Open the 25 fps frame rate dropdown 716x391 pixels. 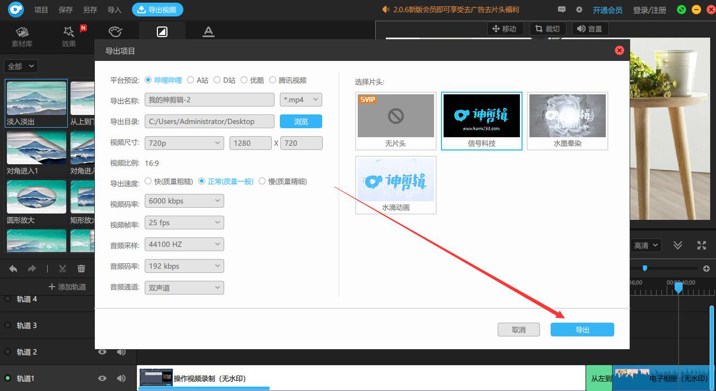click(x=184, y=223)
